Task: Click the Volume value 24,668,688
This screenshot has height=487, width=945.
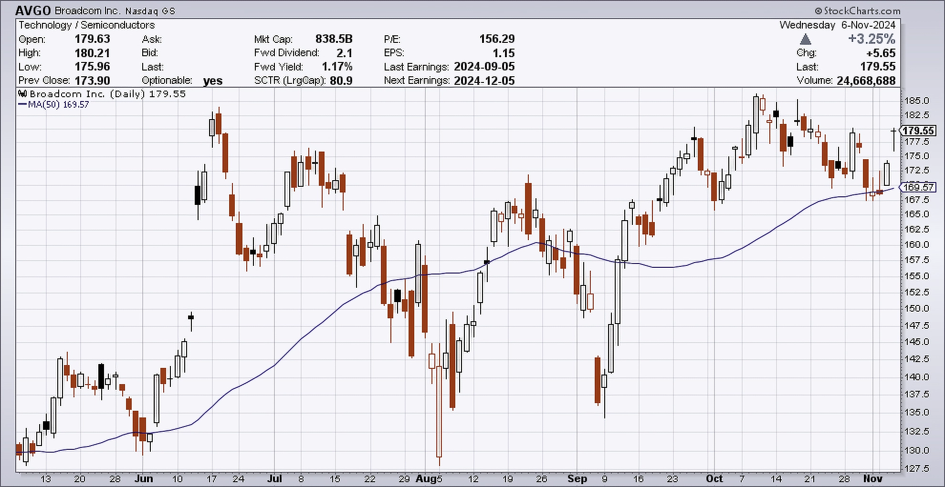Action: [866, 81]
